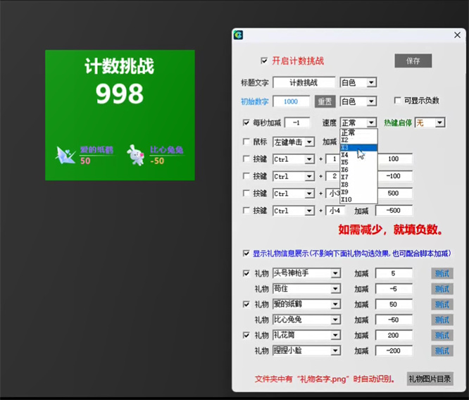Uncheck the 每秒加减 checkbox

point(246,123)
